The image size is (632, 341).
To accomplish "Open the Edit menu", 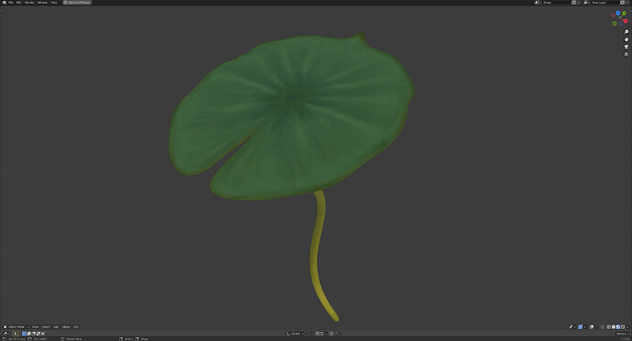I will tap(19, 3).
